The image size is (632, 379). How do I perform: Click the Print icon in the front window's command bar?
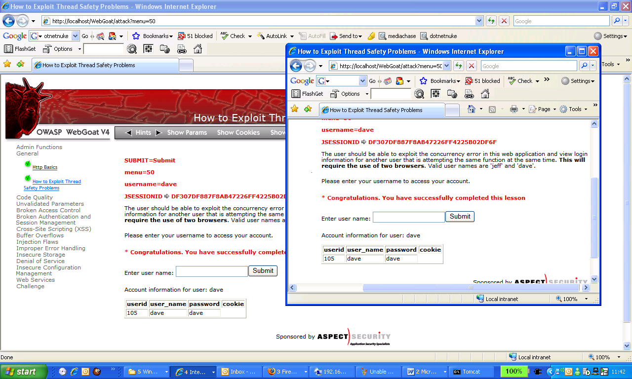tap(513, 109)
